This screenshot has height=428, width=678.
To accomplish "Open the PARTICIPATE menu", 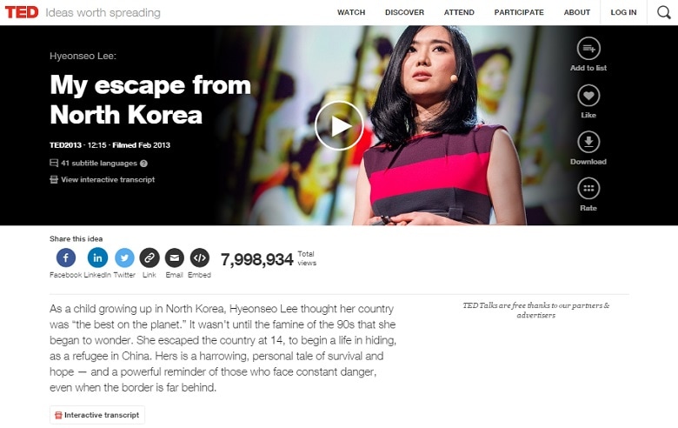I will pos(519,12).
